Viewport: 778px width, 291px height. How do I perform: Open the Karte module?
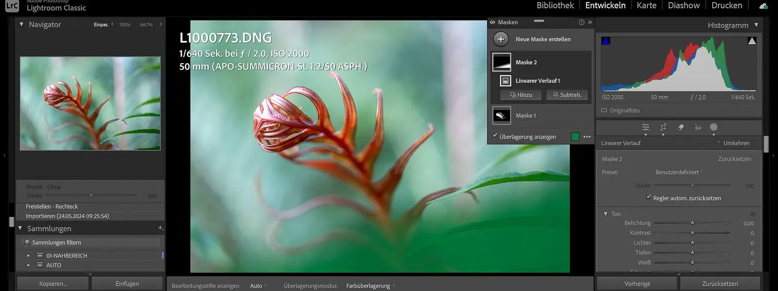646,6
